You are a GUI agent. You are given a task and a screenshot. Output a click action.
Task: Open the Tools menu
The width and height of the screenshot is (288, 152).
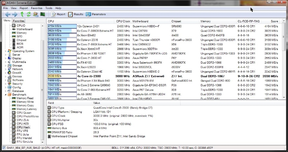tap(49, 8)
